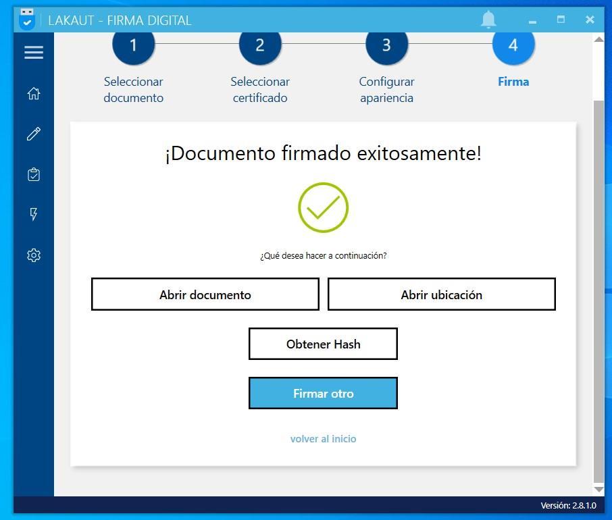
Task: Click the '¿Qué desea hacer a continuación?' text
Action: tap(323, 255)
